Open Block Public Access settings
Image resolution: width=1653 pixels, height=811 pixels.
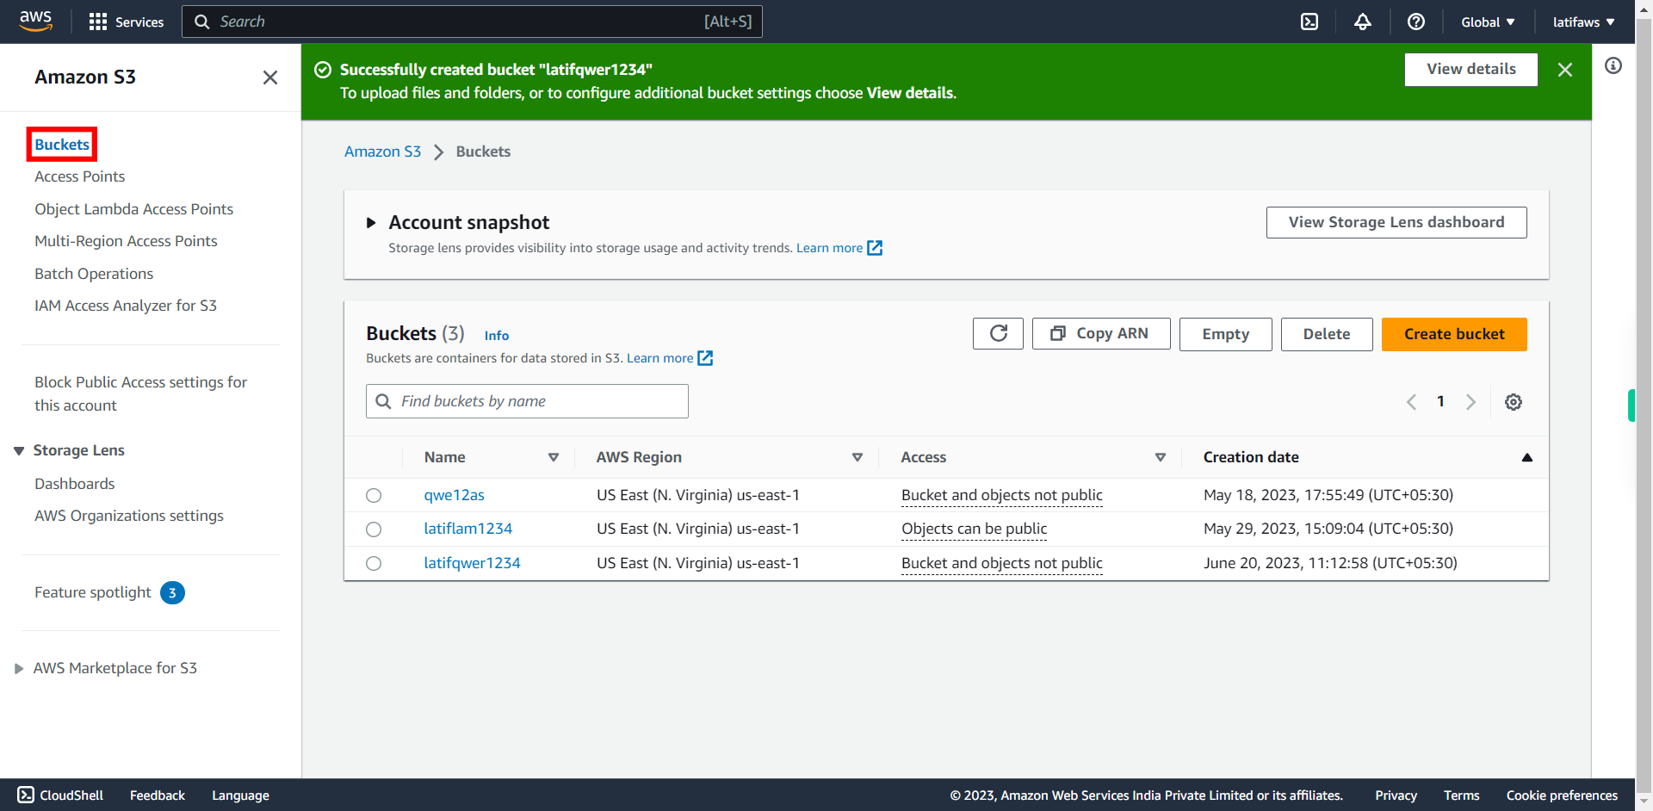[x=141, y=393]
